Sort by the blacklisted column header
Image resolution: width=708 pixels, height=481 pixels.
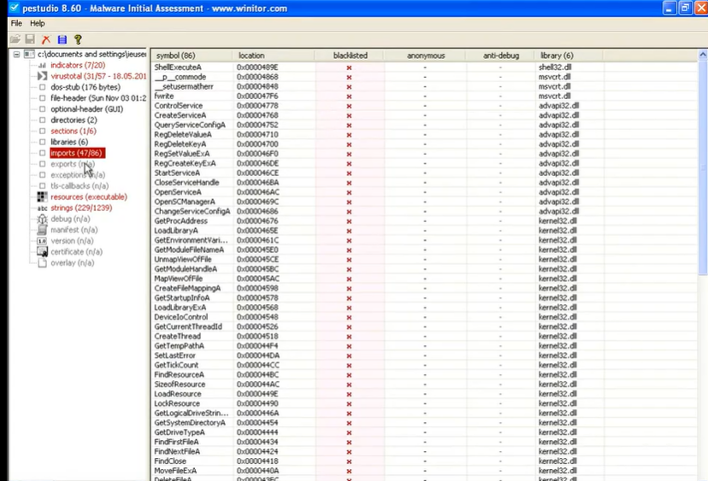tap(350, 56)
